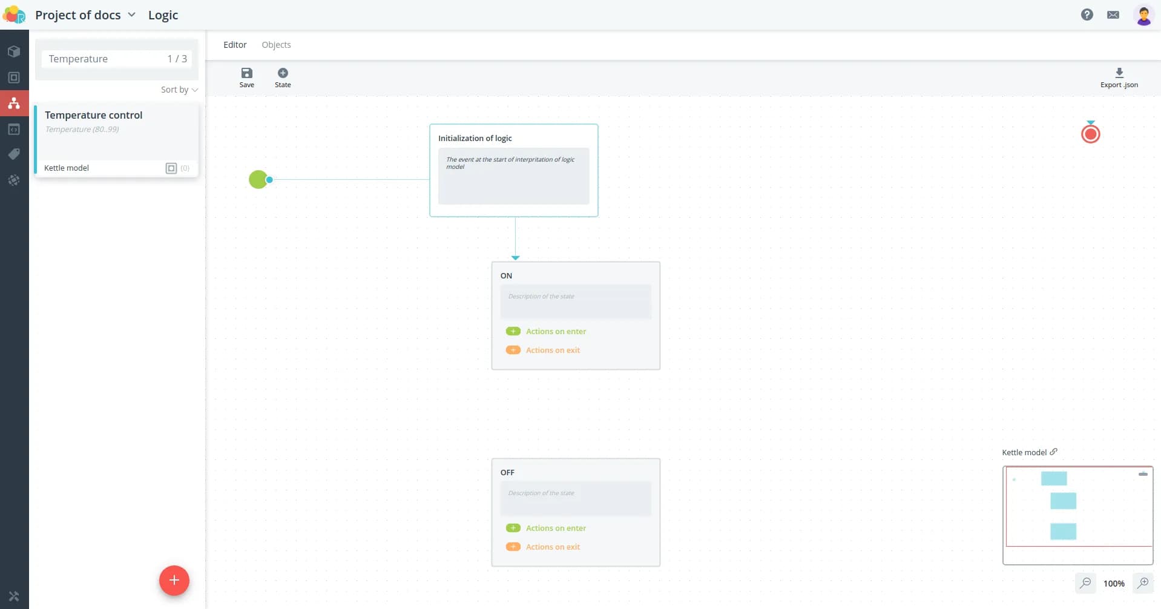Zoom in the diagram canvas
1161x609 pixels.
[x=1143, y=583]
